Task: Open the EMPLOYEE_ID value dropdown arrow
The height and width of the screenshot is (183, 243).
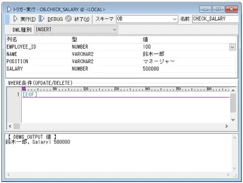Action: click(232, 47)
